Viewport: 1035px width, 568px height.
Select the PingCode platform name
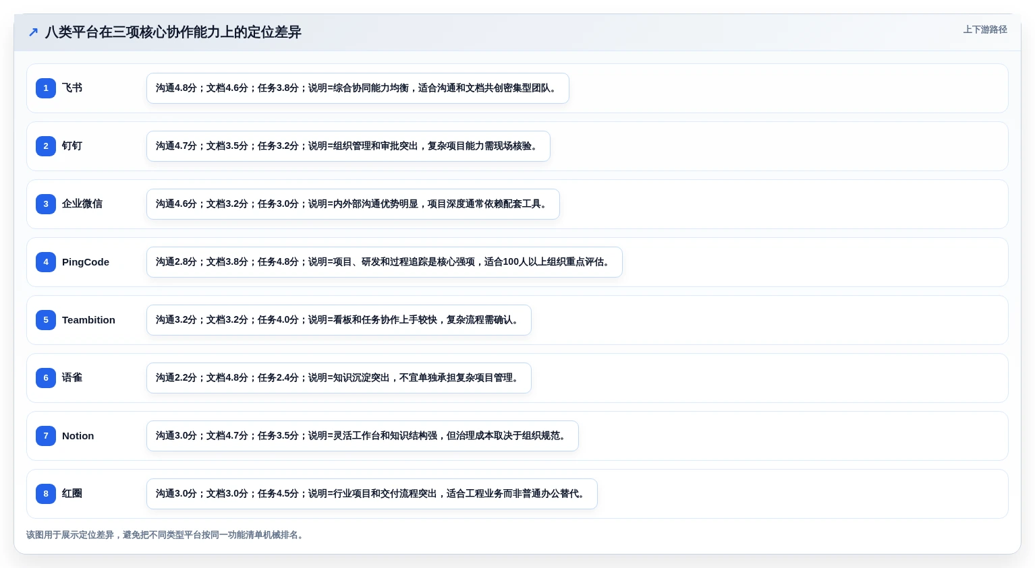(x=86, y=262)
